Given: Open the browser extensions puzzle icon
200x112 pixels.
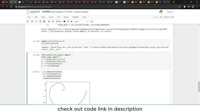Looking at the screenshot, I should (184, 7).
